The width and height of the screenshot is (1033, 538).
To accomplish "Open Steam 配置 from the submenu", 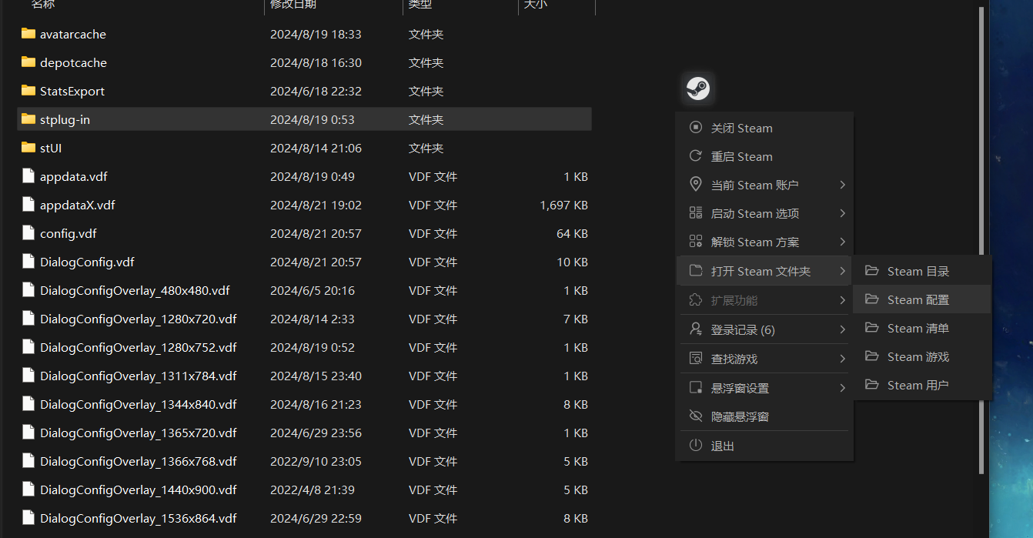I will (x=922, y=299).
